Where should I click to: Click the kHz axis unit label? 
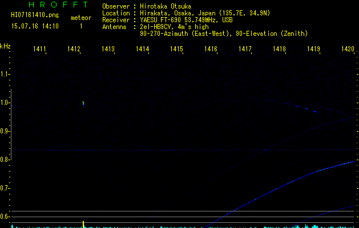pyautogui.click(x=5, y=46)
